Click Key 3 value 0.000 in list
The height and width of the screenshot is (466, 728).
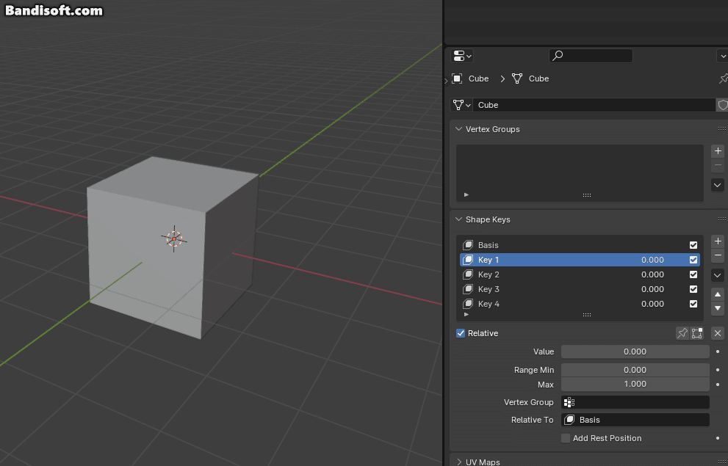point(652,289)
